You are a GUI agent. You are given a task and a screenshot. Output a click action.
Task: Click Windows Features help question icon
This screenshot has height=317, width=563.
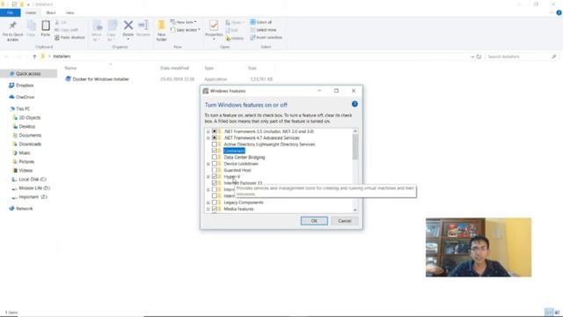coord(355,104)
